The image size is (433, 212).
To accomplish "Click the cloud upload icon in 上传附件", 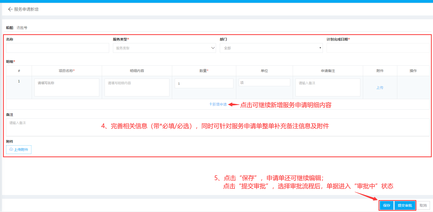I will [11, 150].
